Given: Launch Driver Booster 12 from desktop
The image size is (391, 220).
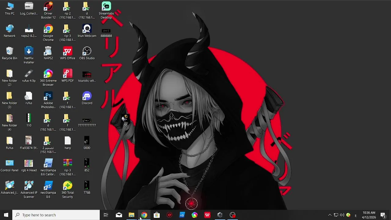Looking at the screenshot, I should click(48, 10).
